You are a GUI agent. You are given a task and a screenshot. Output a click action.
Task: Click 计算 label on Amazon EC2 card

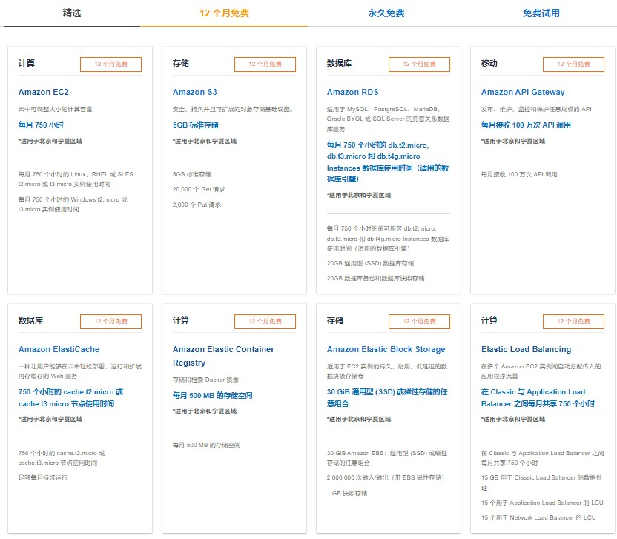(27, 63)
